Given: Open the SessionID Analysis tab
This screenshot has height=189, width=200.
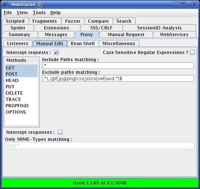Looking at the screenshot, I should click(159, 28).
